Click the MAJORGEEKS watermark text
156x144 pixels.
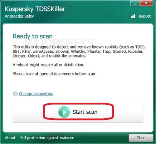pos(59,42)
